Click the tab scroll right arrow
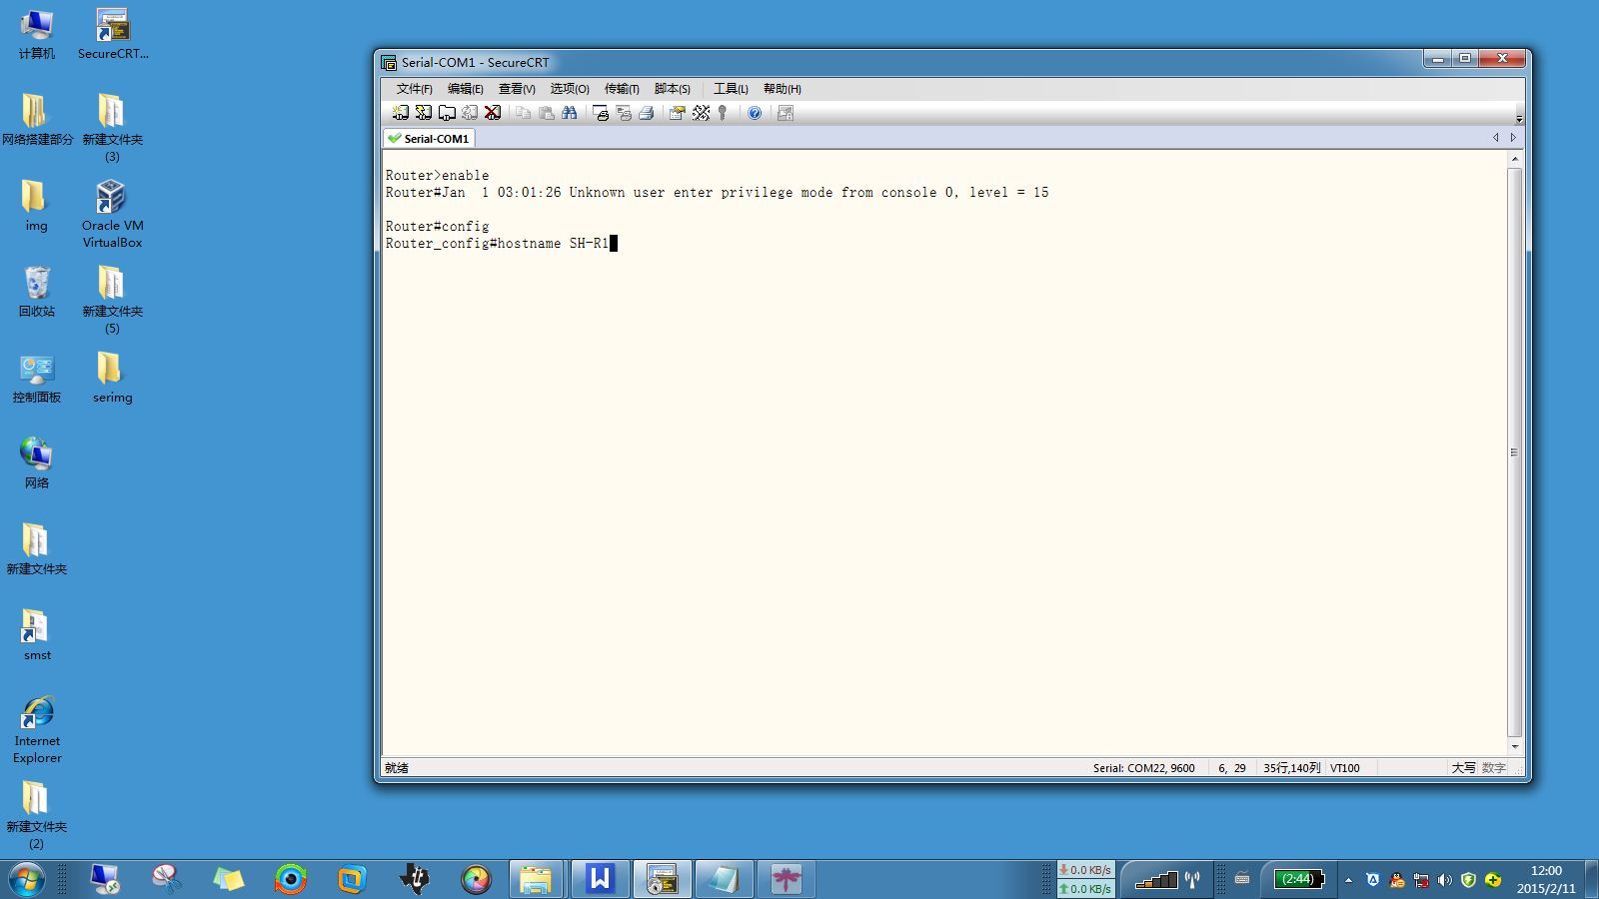1599x899 pixels. click(1513, 138)
